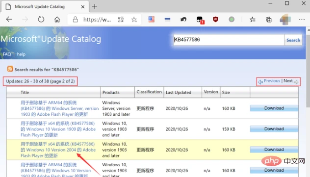
Task: Download the ARM64 Windows 10 1903 update
Action: pos(274,170)
